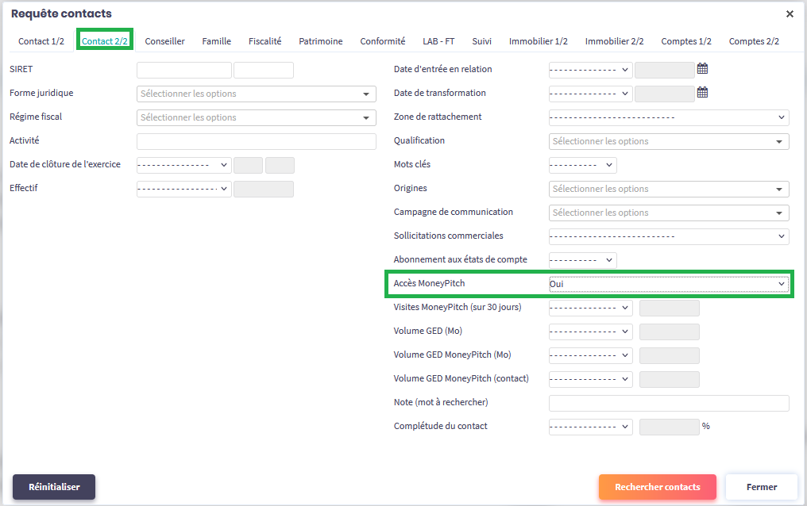Click the Rechercher contacts button
This screenshot has height=506, width=807.
pos(657,487)
